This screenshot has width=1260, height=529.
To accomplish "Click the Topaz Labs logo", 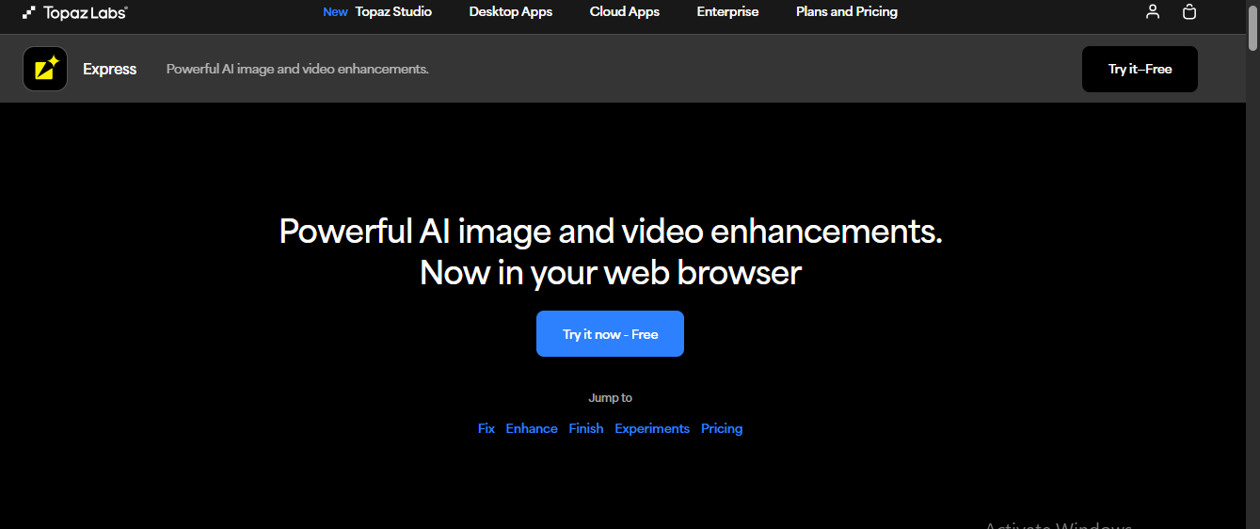I will pos(75,12).
